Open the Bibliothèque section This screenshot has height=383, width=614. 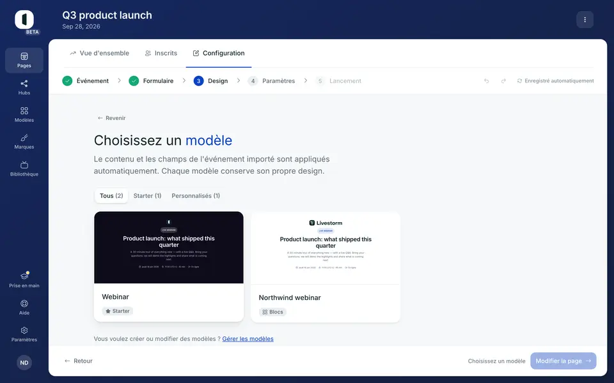pyautogui.click(x=24, y=169)
